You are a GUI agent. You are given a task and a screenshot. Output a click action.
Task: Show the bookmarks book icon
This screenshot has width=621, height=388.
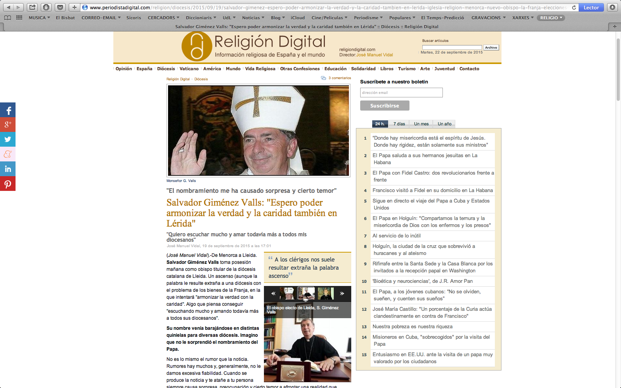coord(7,18)
